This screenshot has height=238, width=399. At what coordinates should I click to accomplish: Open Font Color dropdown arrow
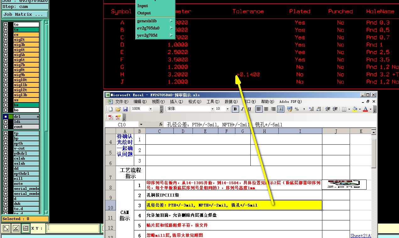(x=370, y=109)
